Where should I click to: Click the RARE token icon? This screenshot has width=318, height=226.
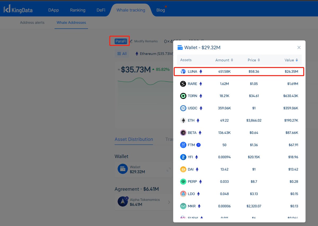pyautogui.click(x=183, y=84)
